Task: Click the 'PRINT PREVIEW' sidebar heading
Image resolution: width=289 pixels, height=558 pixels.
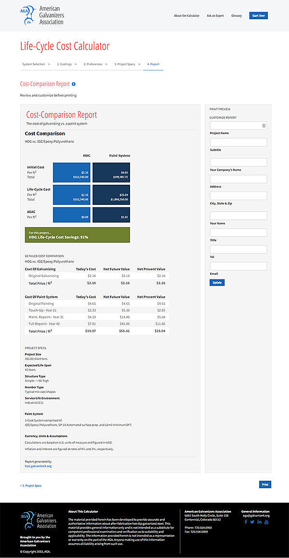Action: [x=220, y=109]
